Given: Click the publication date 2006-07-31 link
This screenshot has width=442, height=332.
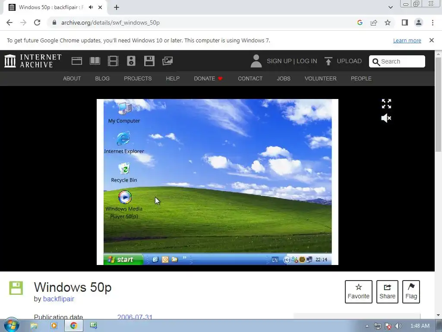Looking at the screenshot, I should 135,317.
